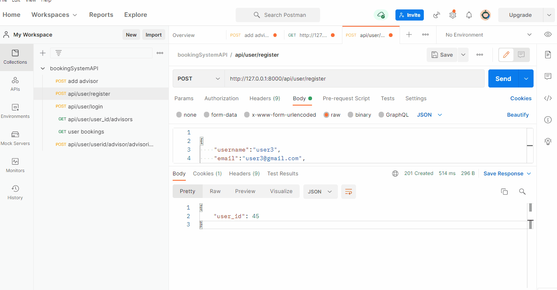The width and height of the screenshot is (557, 290).
Task: Open the code snippet icon in right sidebar
Action: point(548,98)
